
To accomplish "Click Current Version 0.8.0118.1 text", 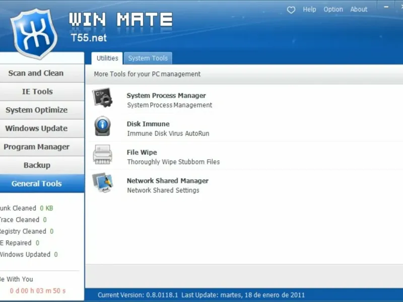I will 138,295.
